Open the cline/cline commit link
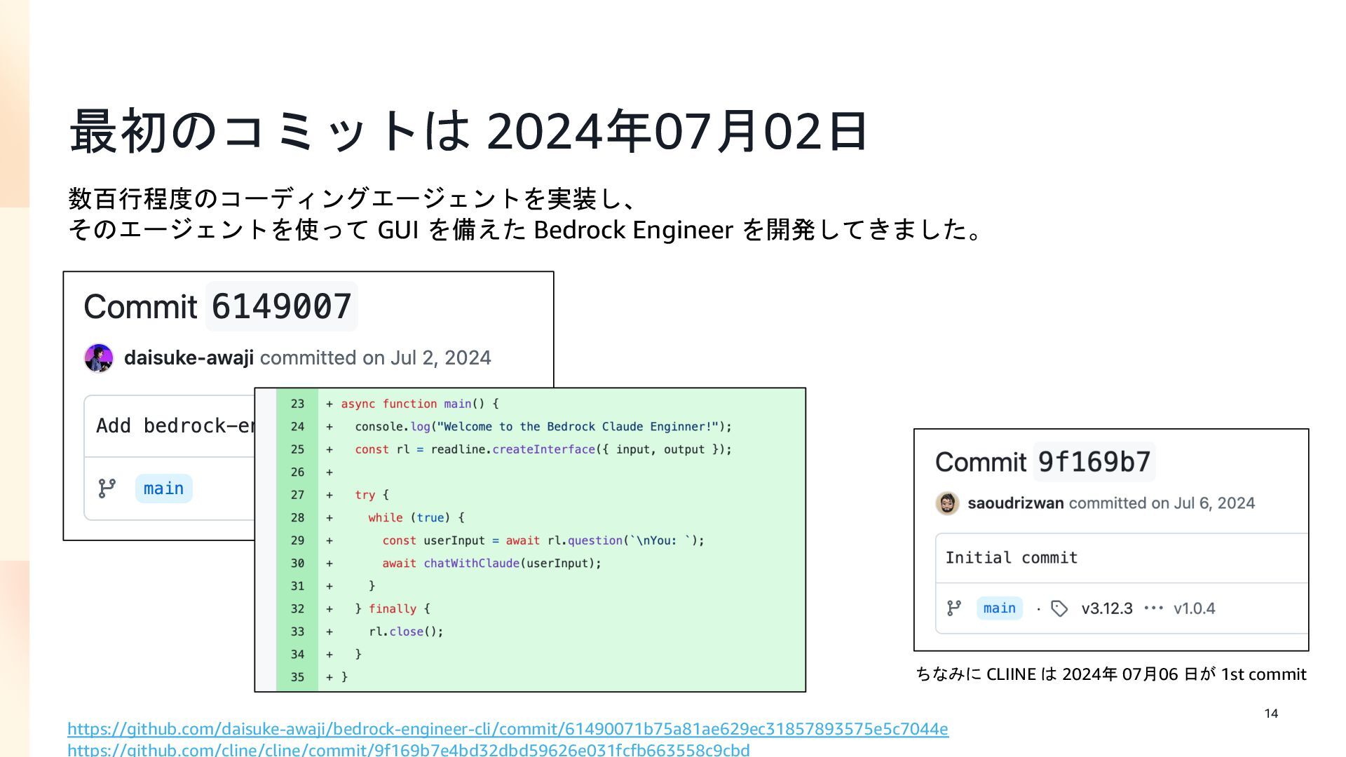1346x757 pixels. coord(408,749)
